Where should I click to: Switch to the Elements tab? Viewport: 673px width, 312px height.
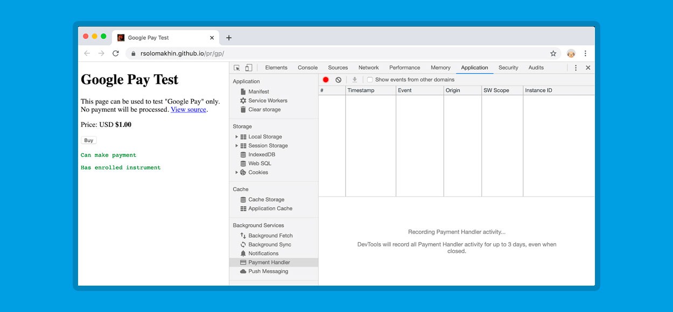pyautogui.click(x=276, y=68)
